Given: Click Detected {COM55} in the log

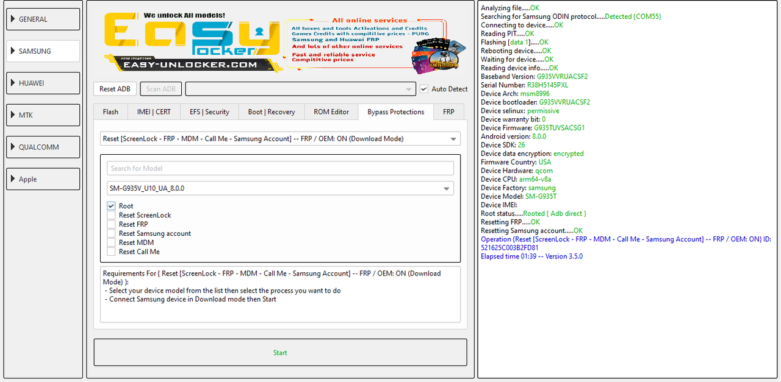Looking at the screenshot, I should coord(633,17).
